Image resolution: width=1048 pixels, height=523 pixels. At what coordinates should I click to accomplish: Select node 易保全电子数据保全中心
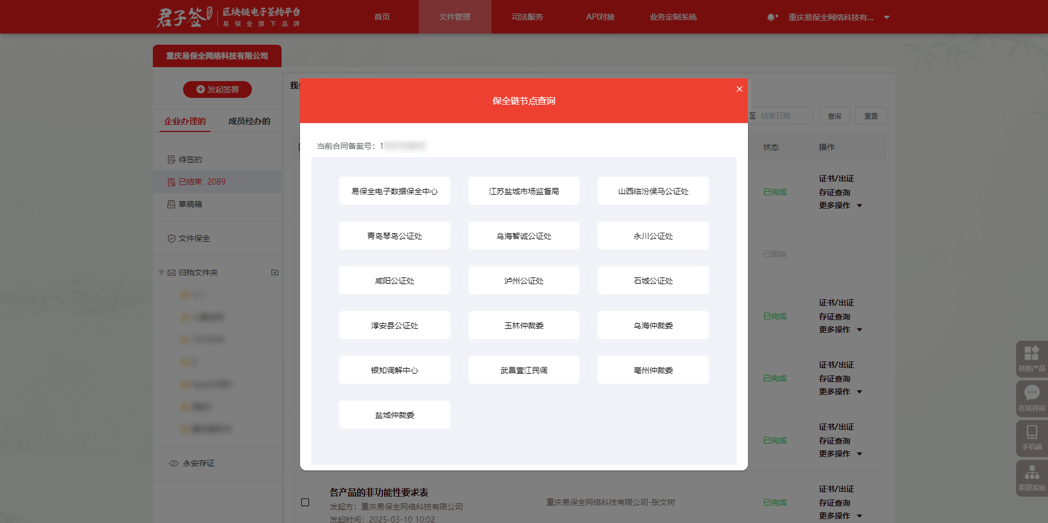395,191
